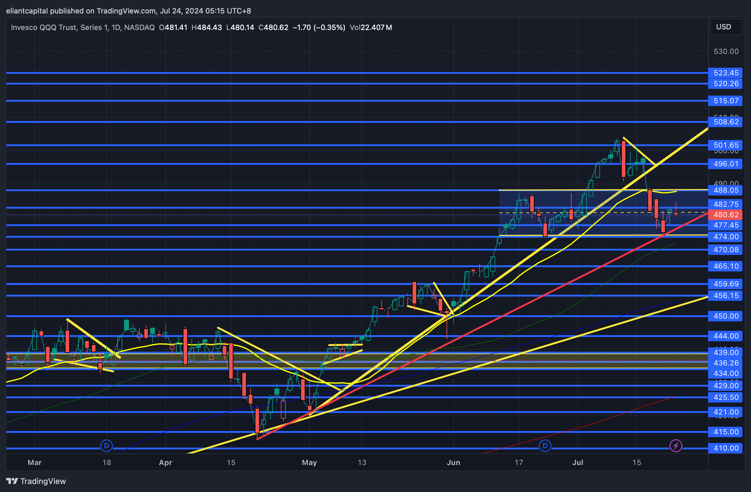Select the 508.62 horizontal line label
Screen dimensions: 751x492
coord(726,122)
